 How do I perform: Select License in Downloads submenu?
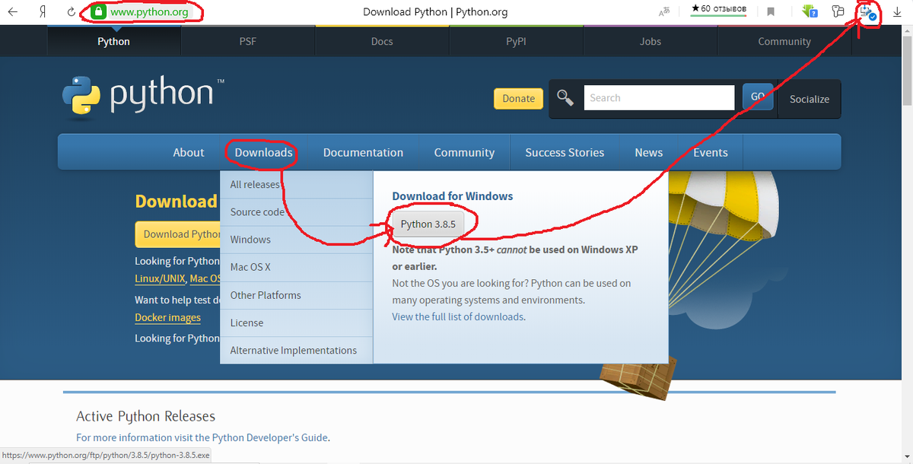pos(297,323)
